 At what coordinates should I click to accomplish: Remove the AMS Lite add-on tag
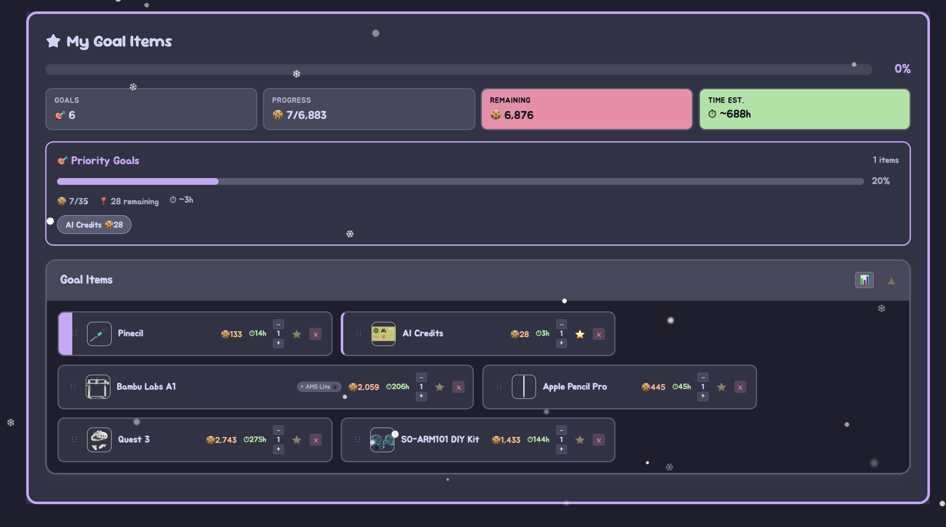(x=335, y=387)
